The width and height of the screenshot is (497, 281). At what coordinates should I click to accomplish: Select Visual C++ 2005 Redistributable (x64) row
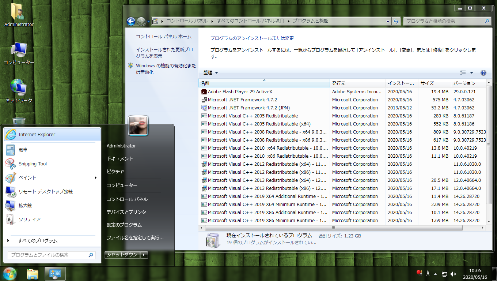pos(343,124)
